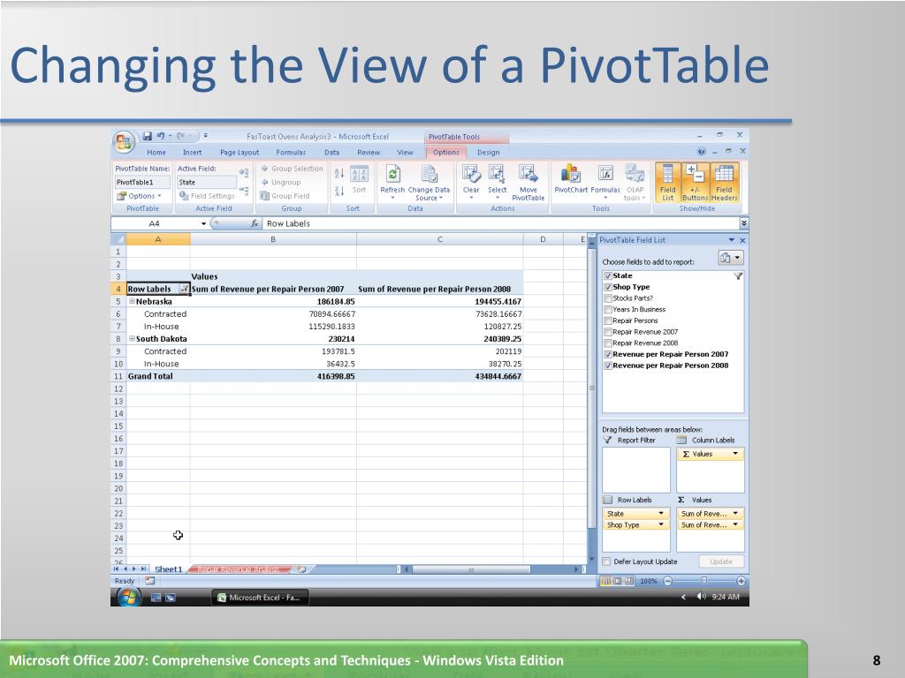Image resolution: width=905 pixels, height=678 pixels.
Task: Open the Home ribbon tab
Action: [156, 152]
